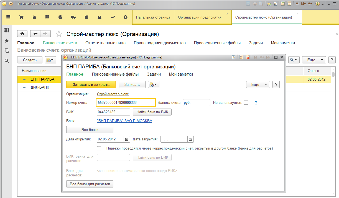
Task: Add organization form to favorites with star
Action: coord(59,34)
